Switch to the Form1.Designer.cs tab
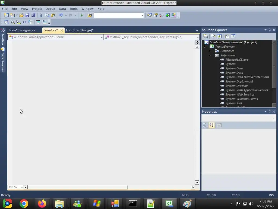Image resolution: width=278 pixels, height=209 pixels. (22, 30)
